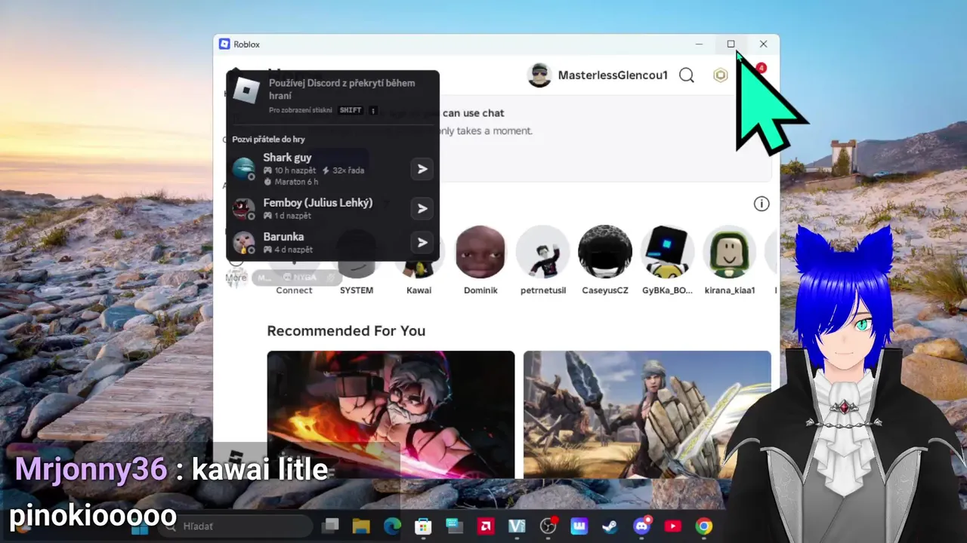Open the Connect friends entry
Image resolution: width=967 pixels, height=543 pixels.
click(x=294, y=290)
